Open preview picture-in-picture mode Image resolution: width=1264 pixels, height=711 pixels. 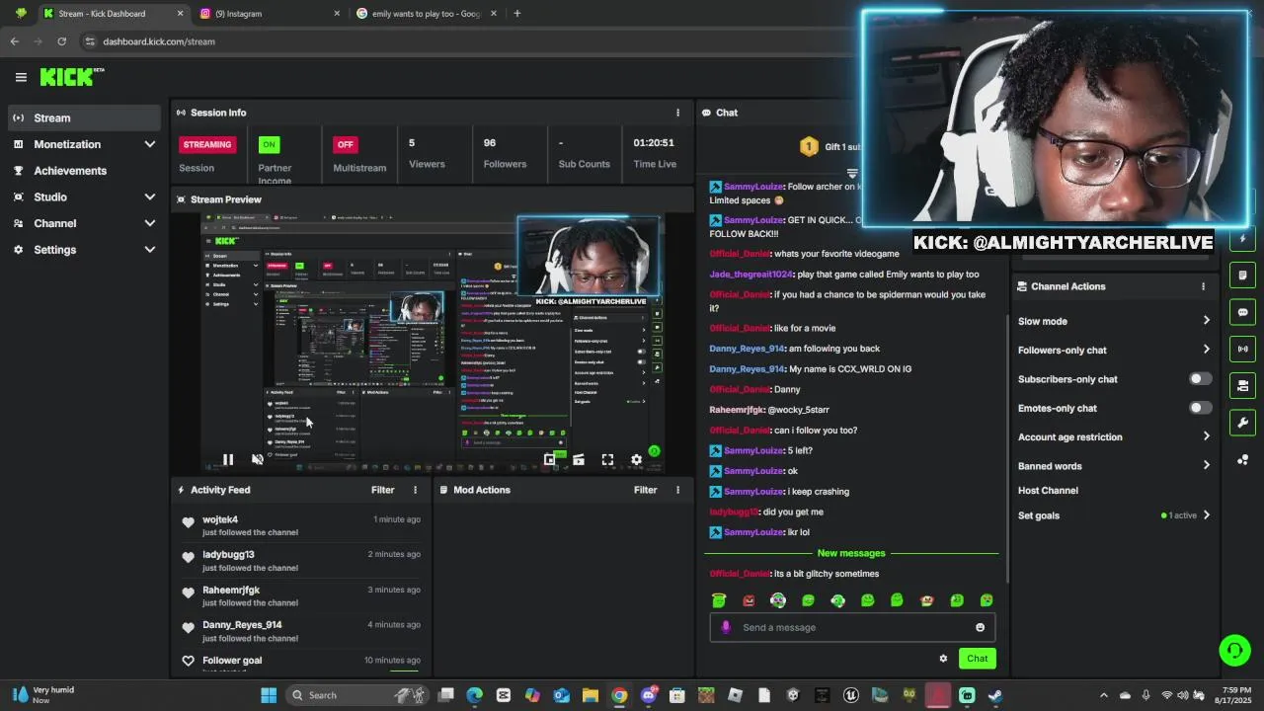[x=550, y=459]
